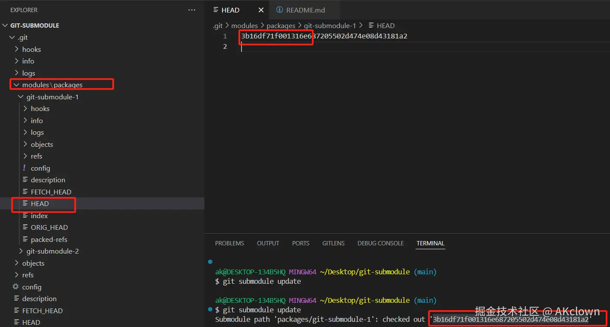Collapse the GIT-SUBMODULE root folder

(x=5, y=25)
